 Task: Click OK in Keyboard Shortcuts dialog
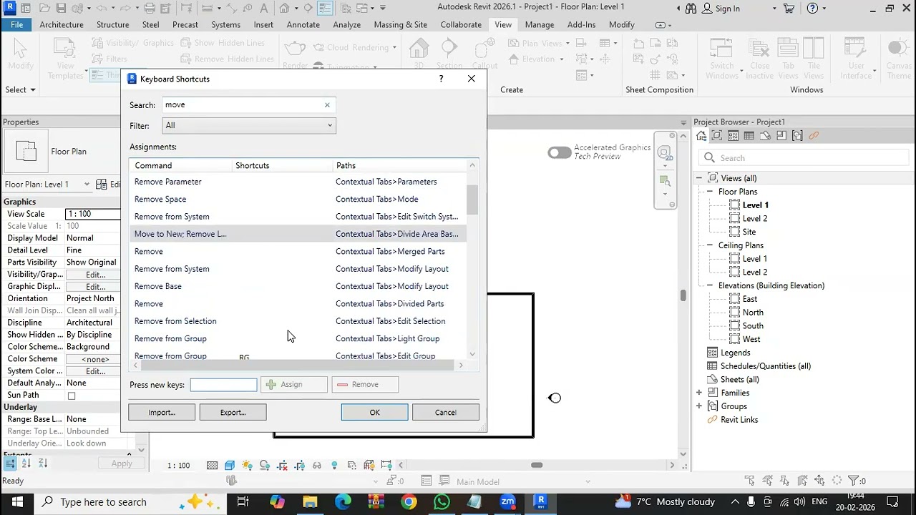[374, 412]
